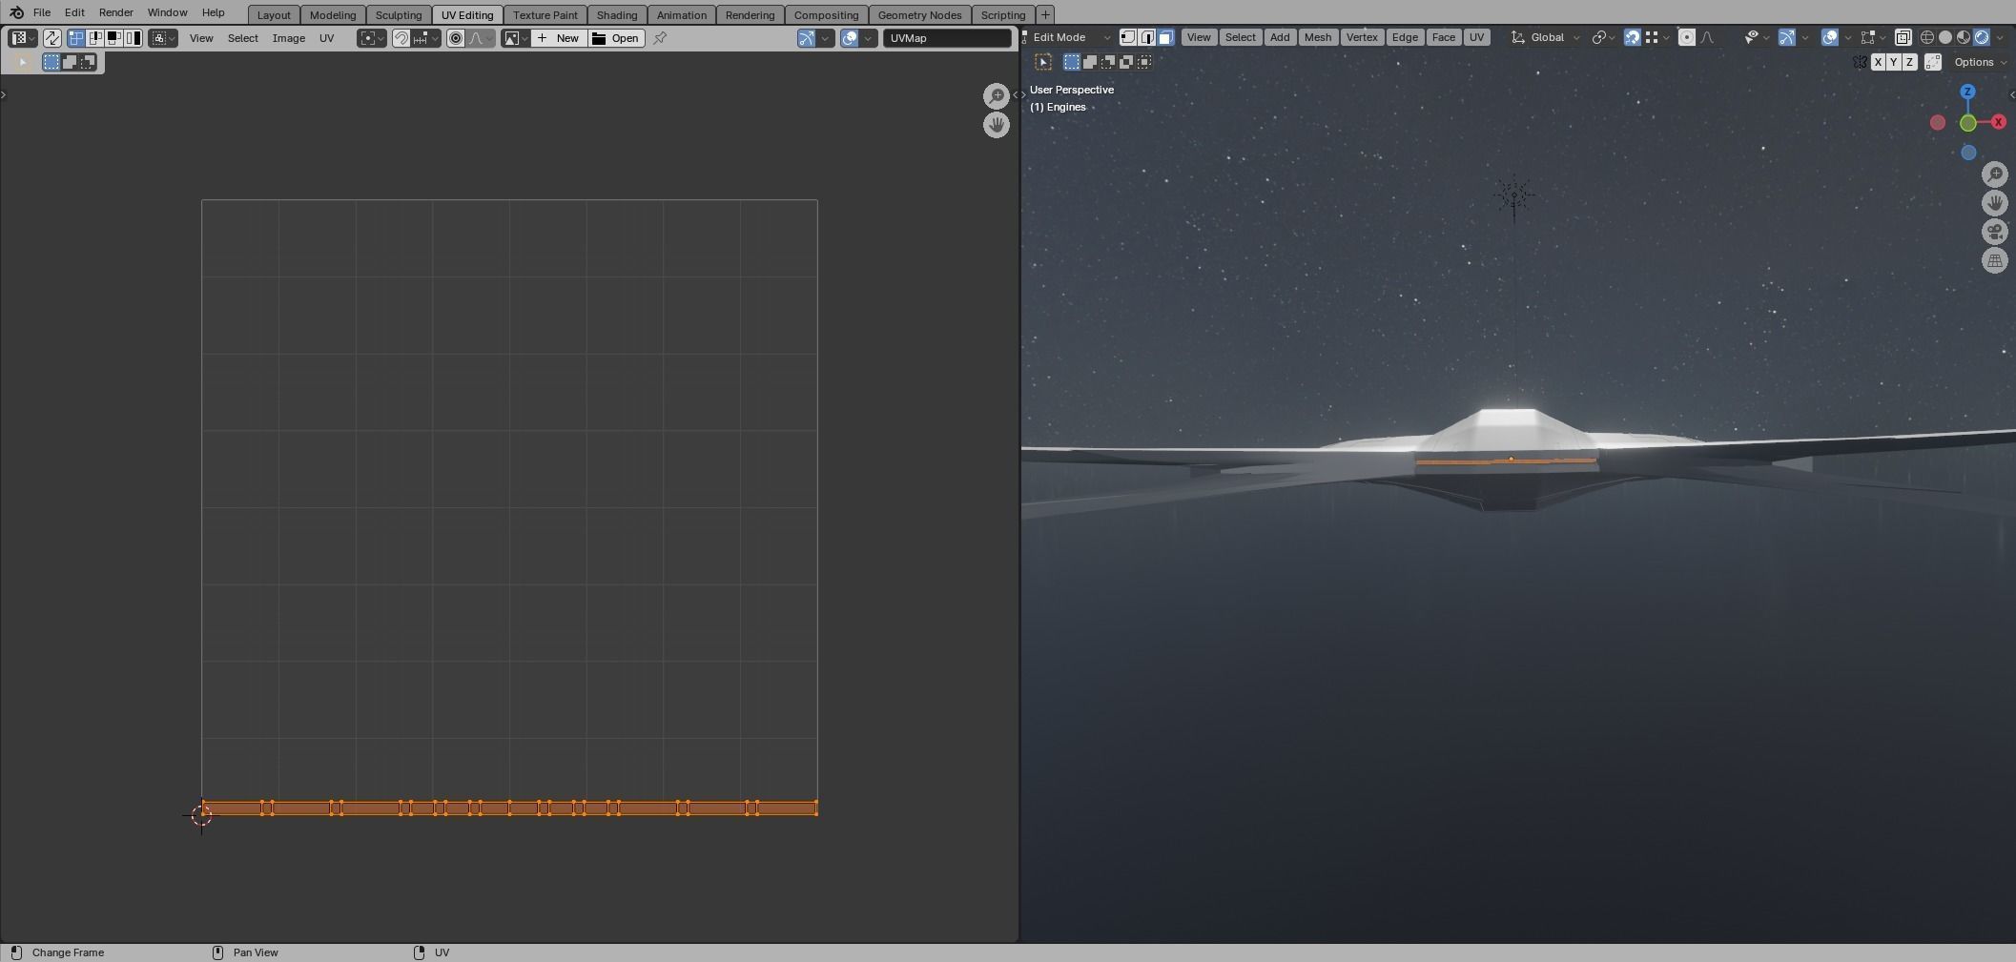Switch to the Shading workspace tab
Image resolution: width=2016 pixels, height=962 pixels.
pos(617,14)
